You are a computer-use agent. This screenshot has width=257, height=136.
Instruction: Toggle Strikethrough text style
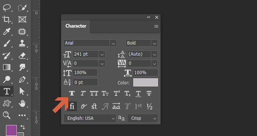point(149,93)
